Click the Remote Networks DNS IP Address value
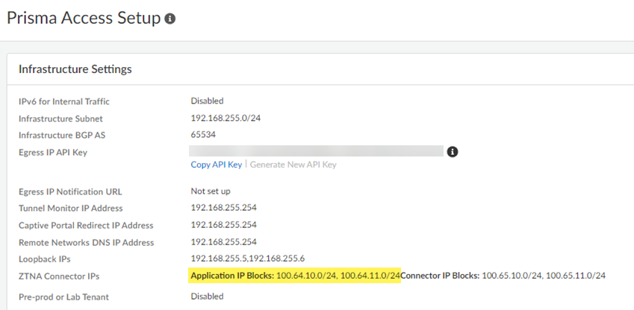Image resolution: width=634 pixels, height=310 pixels. (224, 242)
